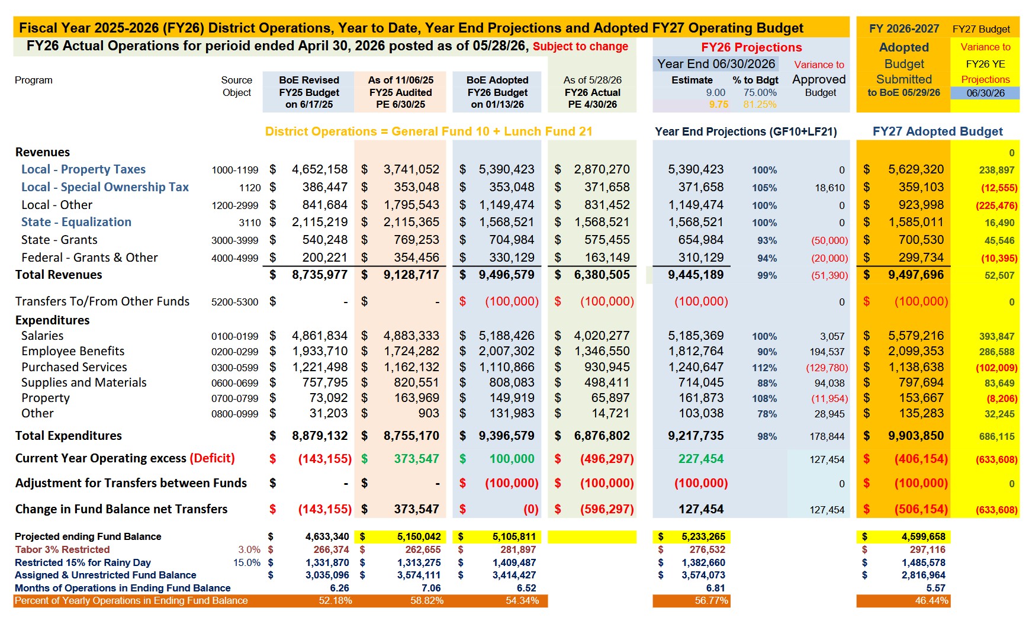Select the 'FY25 Audited PE 6/30/25' header
The image size is (1029, 624).
pyautogui.click(x=401, y=92)
